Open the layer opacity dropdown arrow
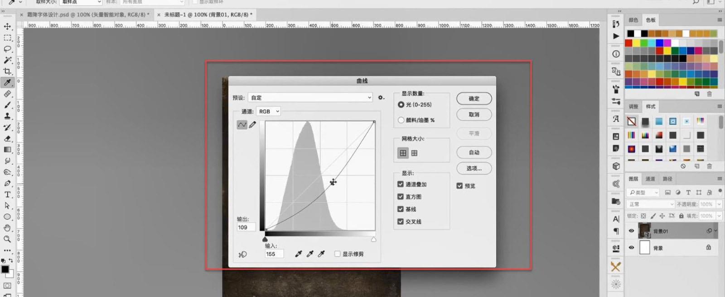725x297 pixels. (x=719, y=204)
